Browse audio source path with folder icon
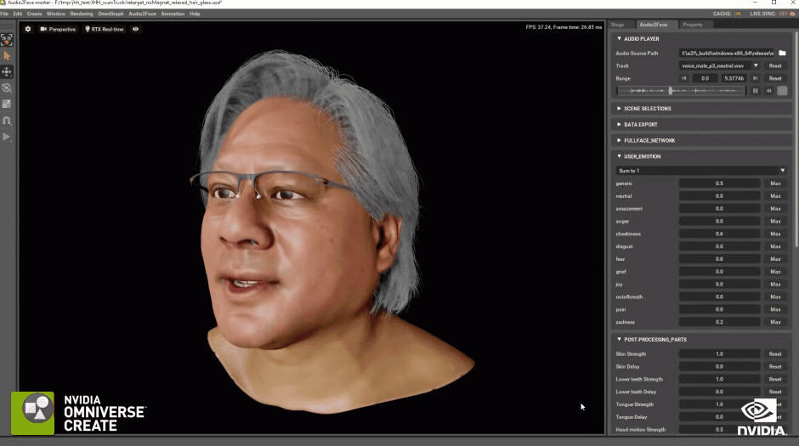This screenshot has height=446, width=799. click(x=782, y=53)
